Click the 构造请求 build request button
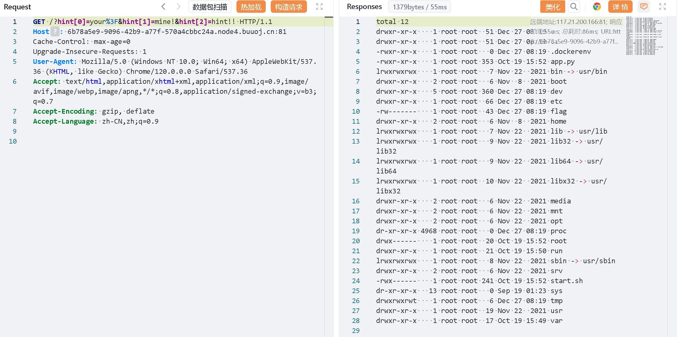 point(289,7)
